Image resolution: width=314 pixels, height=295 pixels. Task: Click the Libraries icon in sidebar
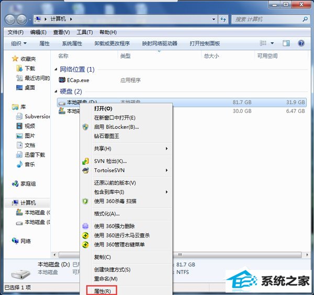click(x=15, y=107)
